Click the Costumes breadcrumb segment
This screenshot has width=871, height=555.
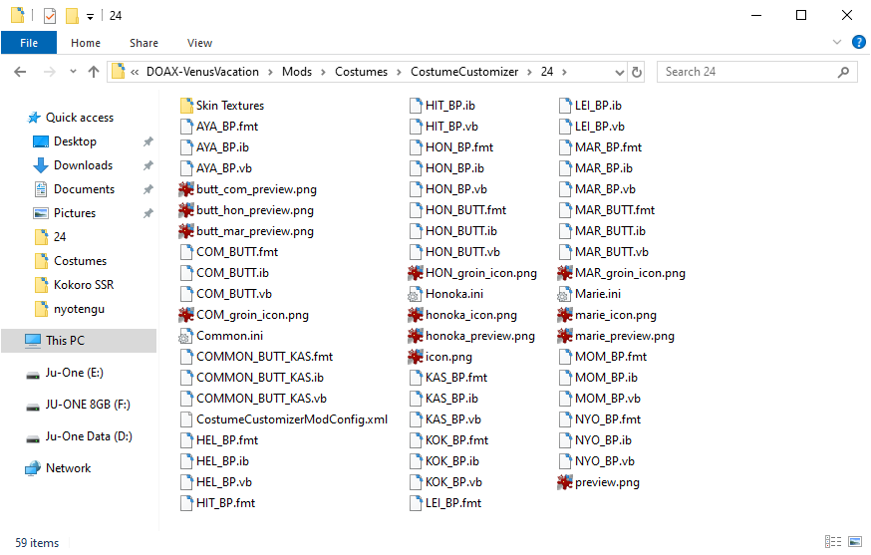click(361, 72)
